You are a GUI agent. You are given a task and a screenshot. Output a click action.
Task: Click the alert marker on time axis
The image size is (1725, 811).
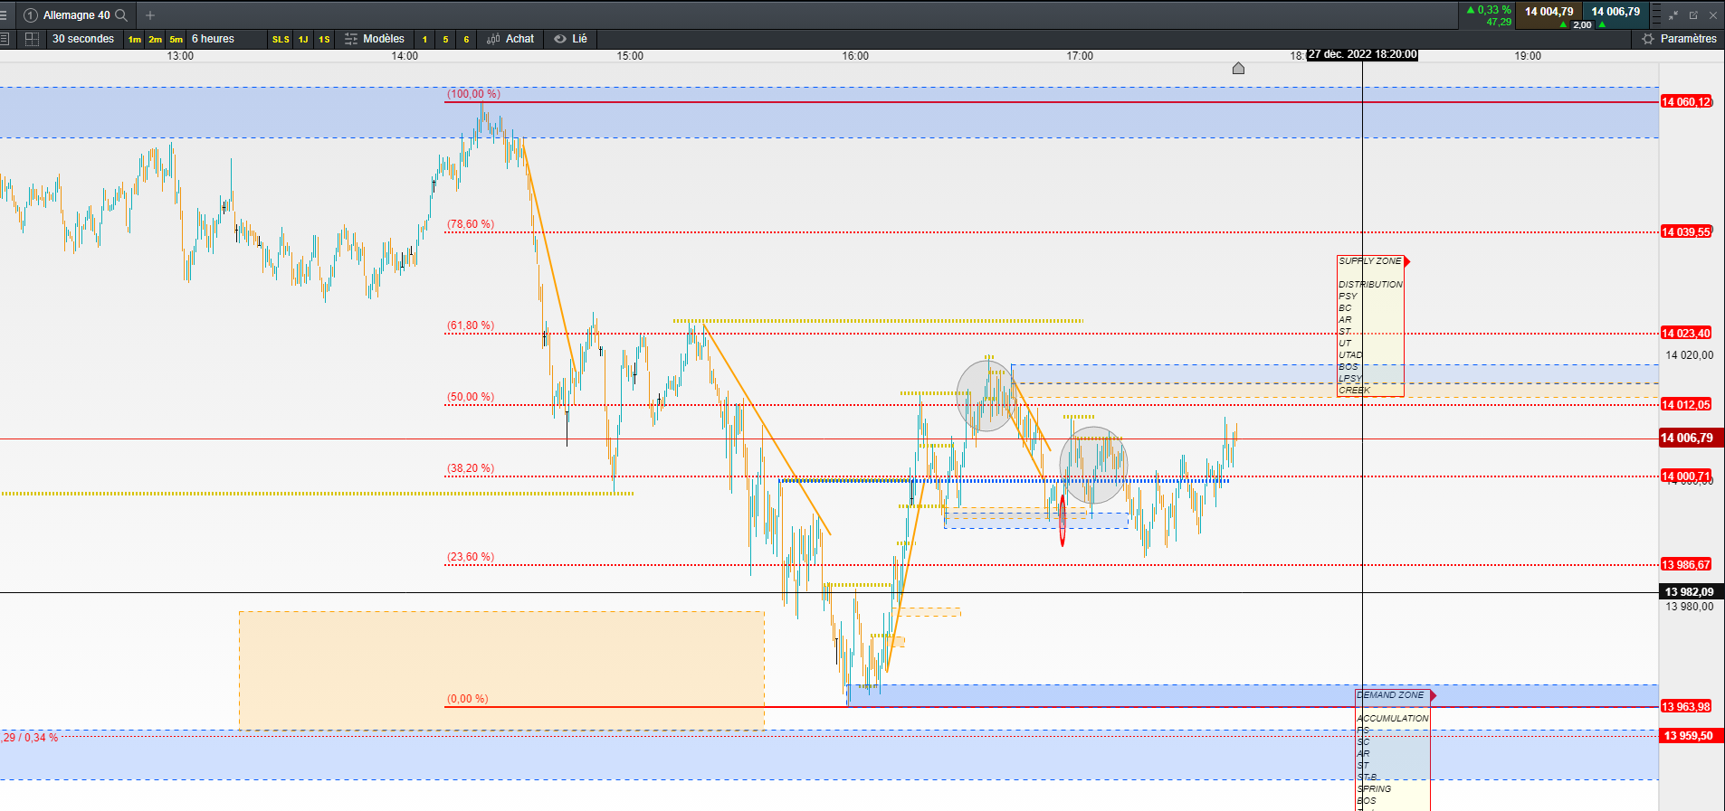point(1238,69)
